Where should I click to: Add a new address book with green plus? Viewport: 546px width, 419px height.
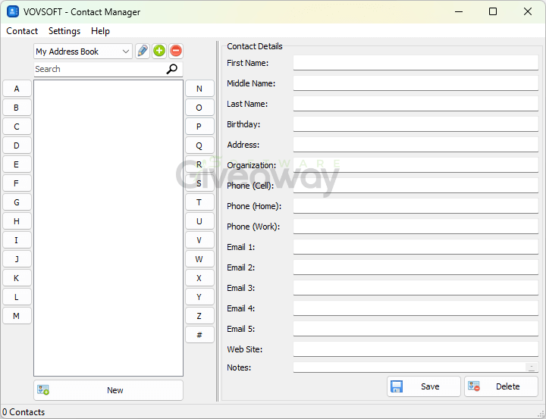click(x=159, y=52)
